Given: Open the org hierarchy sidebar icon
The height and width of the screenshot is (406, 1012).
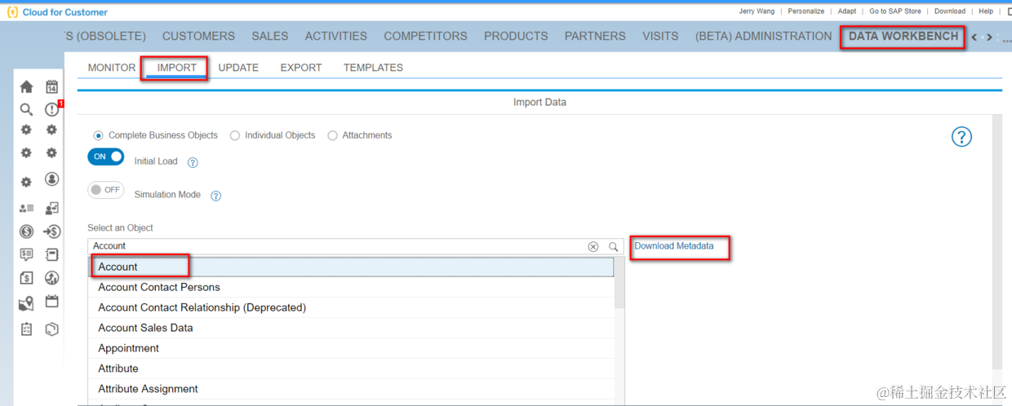Looking at the screenshot, I should click(x=52, y=209).
